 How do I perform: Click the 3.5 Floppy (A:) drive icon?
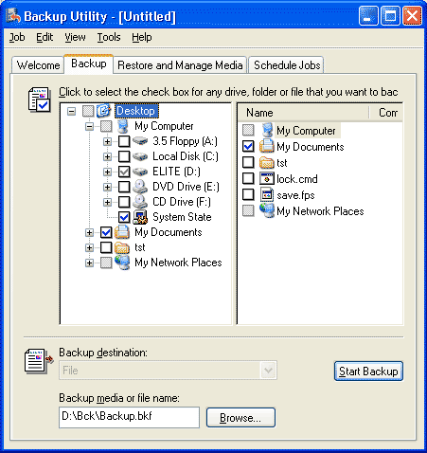140,141
